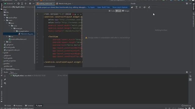Collapse all nodes in Gradle panel toolbar
The image size is (195, 109).
tap(140, 7)
